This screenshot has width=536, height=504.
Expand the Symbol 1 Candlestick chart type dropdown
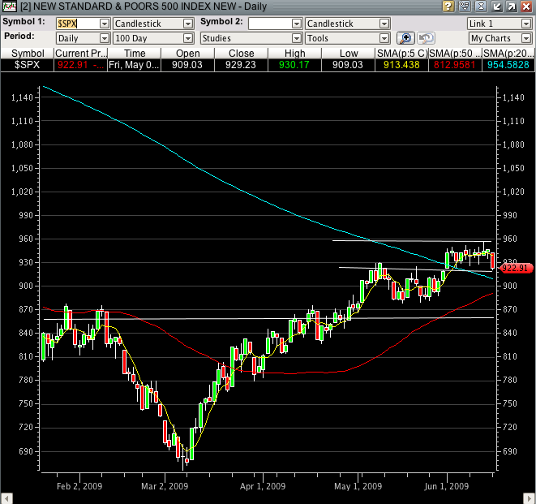tap(188, 24)
